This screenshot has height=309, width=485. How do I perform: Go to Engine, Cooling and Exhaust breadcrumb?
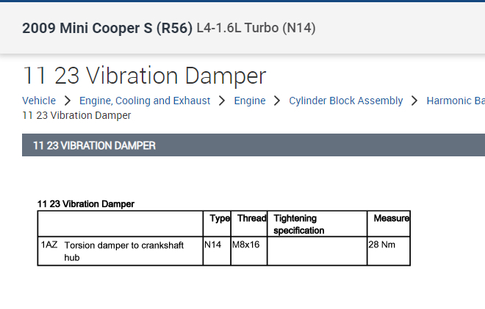tap(145, 101)
